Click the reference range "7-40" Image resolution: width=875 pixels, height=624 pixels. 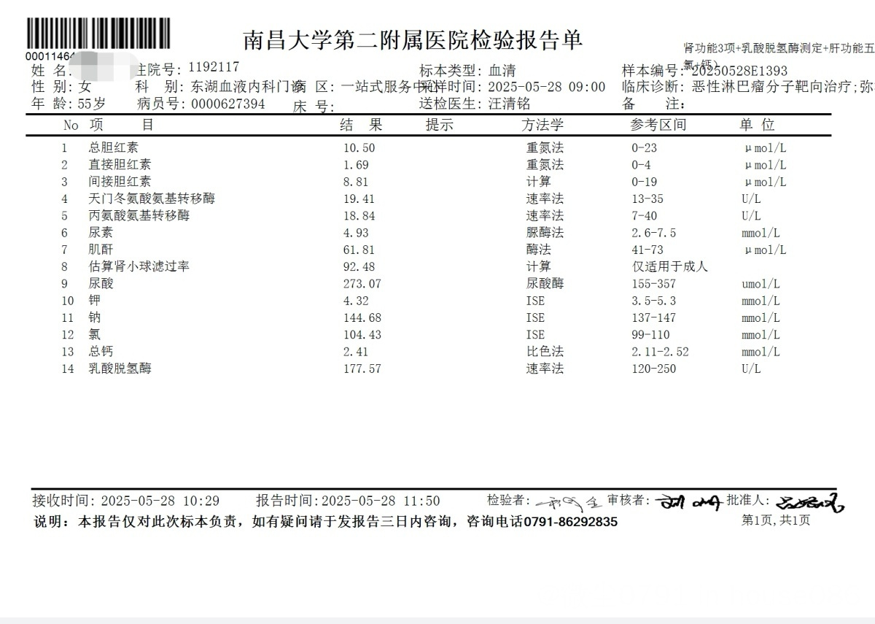645,215
